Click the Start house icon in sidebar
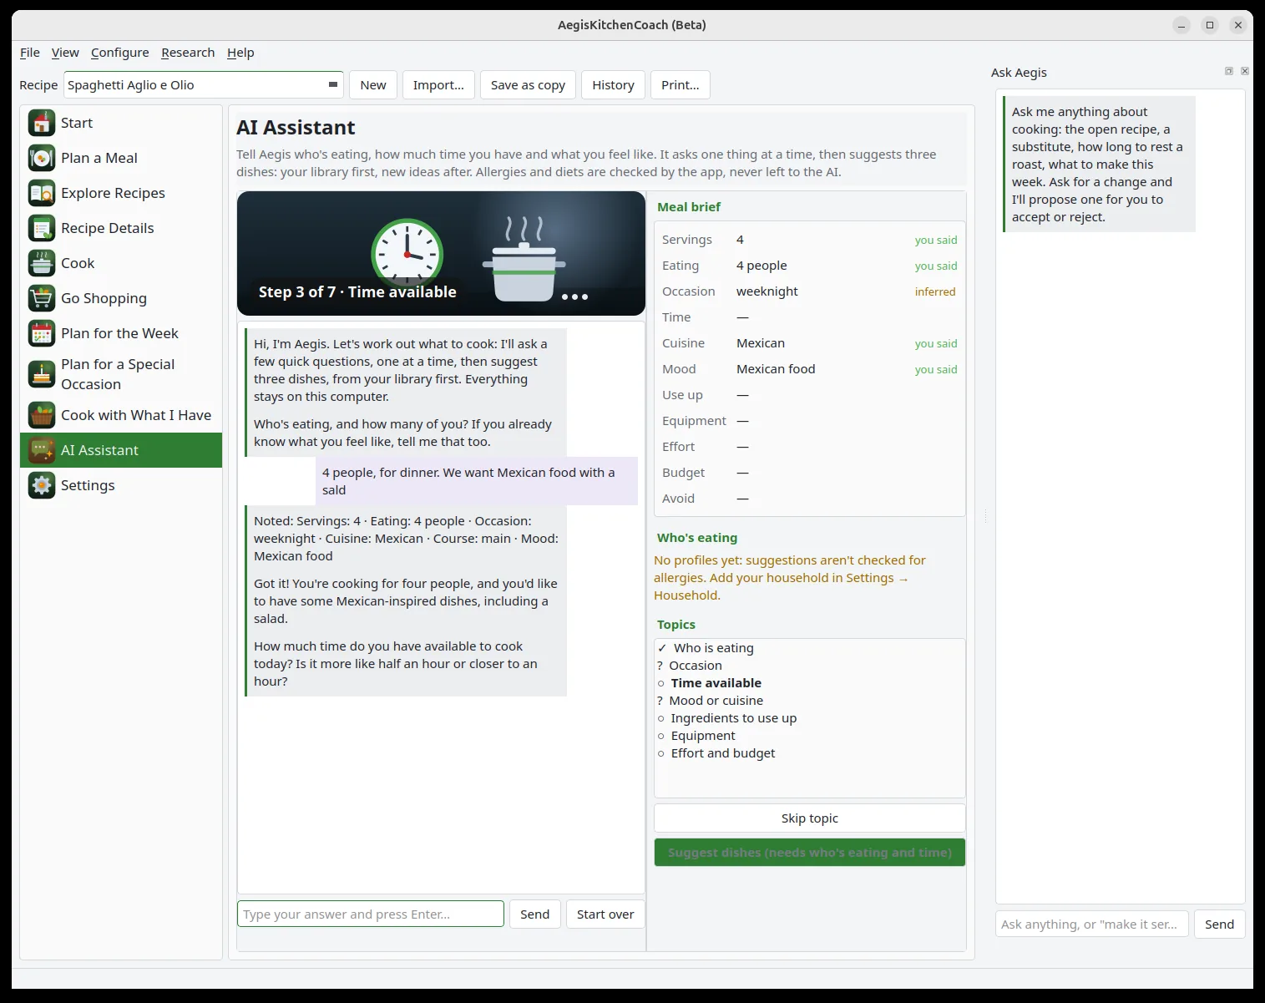This screenshot has height=1003, width=1265. 41,123
